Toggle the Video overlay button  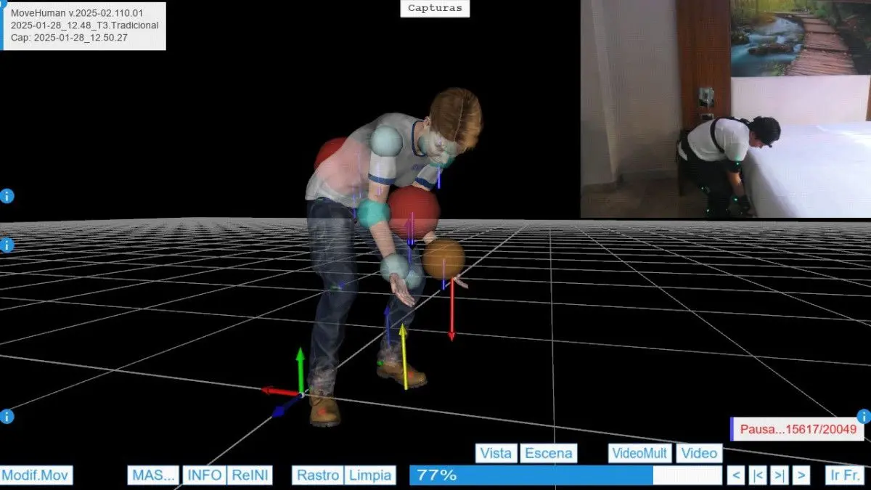pyautogui.click(x=700, y=453)
